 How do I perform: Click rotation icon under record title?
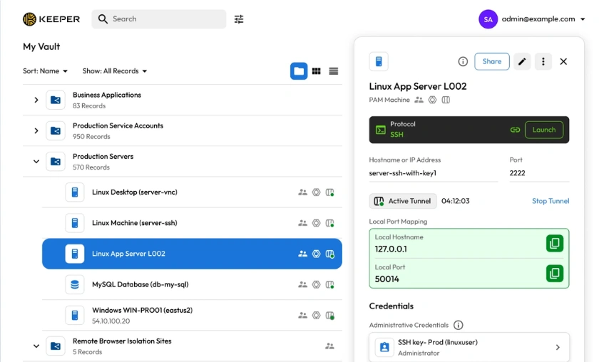click(432, 100)
